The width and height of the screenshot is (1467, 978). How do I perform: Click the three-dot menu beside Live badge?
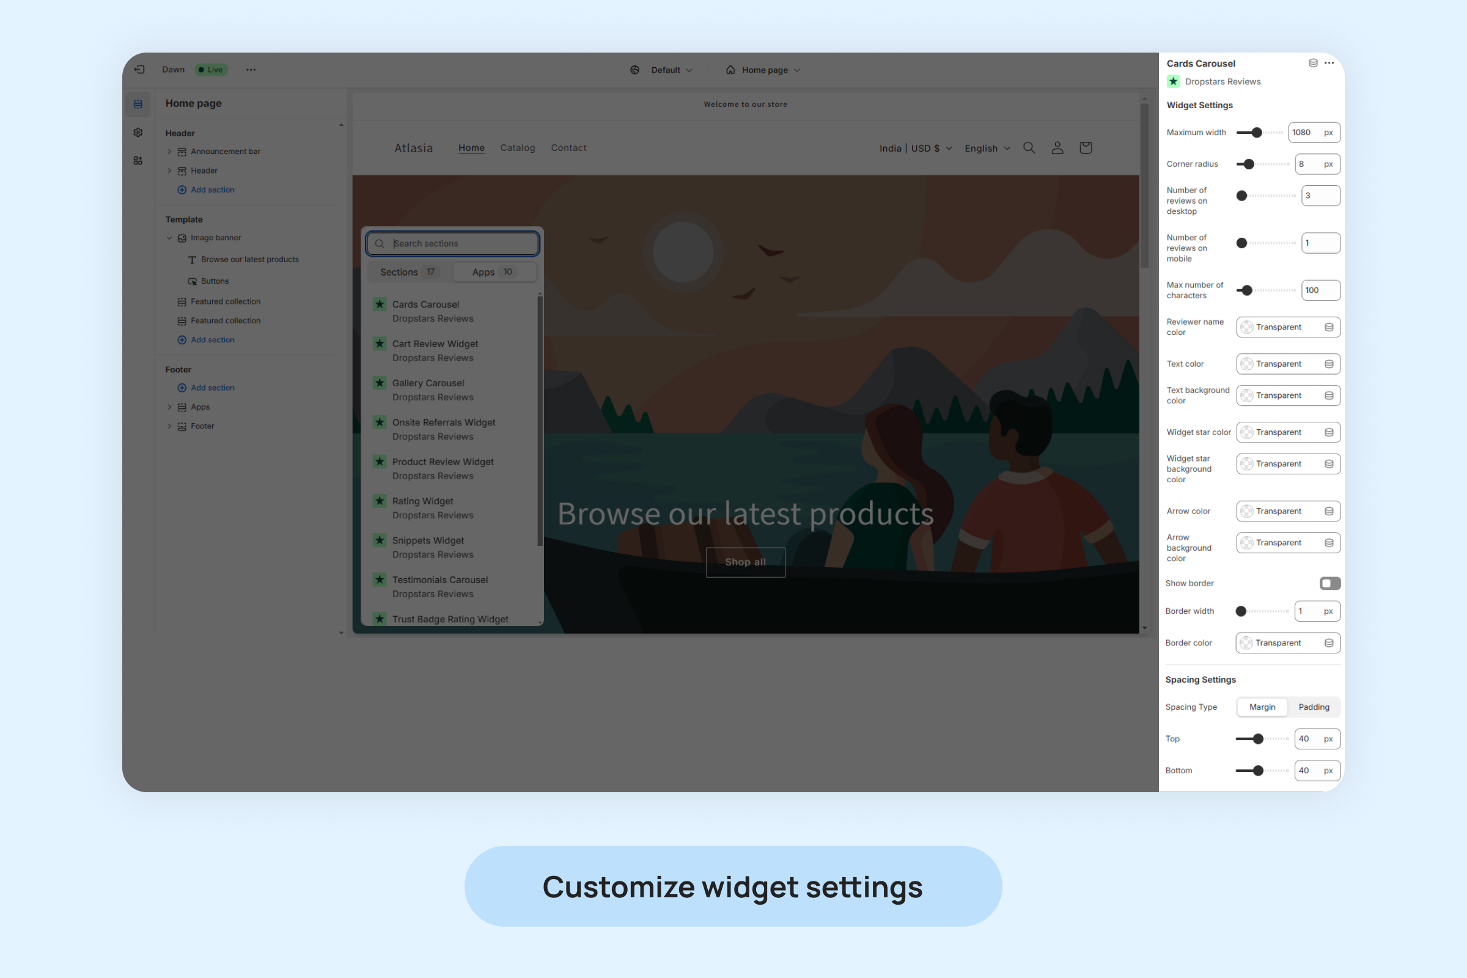(x=251, y=70)
